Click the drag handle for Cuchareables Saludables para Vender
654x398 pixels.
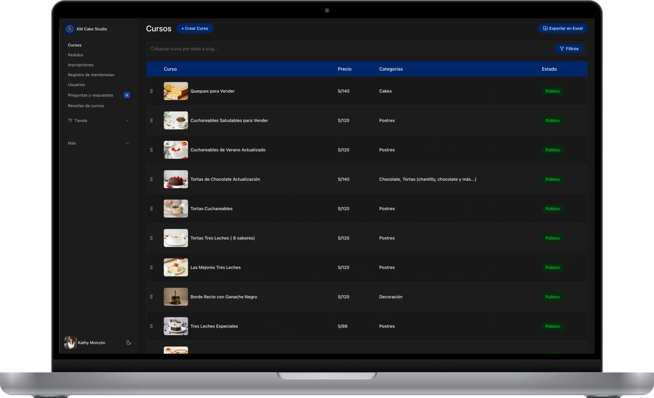tap(151, 120)
